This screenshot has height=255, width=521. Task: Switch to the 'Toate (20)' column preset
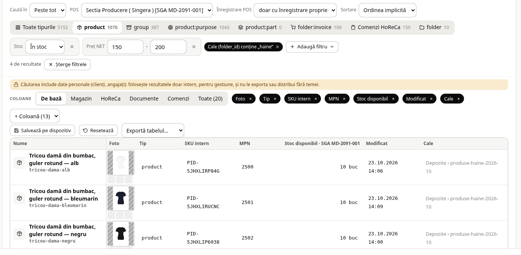pos(210,99)
